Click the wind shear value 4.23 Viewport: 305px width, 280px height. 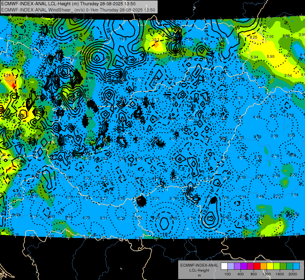86,218
